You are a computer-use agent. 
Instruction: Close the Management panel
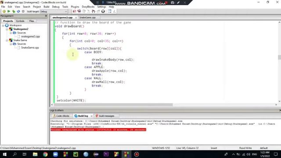[x=46, y=16]
